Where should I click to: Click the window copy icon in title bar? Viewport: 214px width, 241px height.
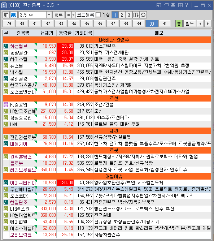coord(166,5)
